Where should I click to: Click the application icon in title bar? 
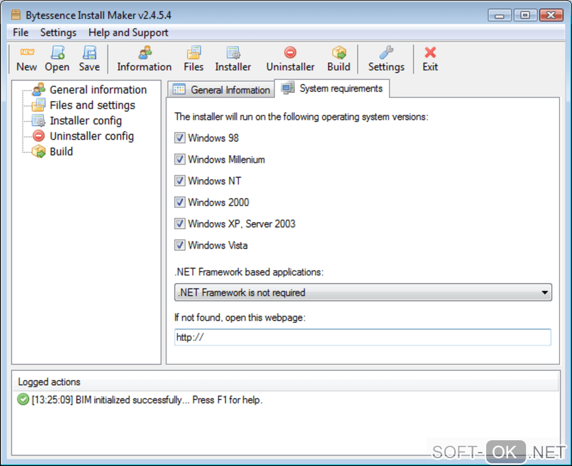coord(16,15)
